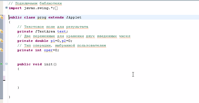
Task: Click the comment Тип операции
Action: [62, 45]
